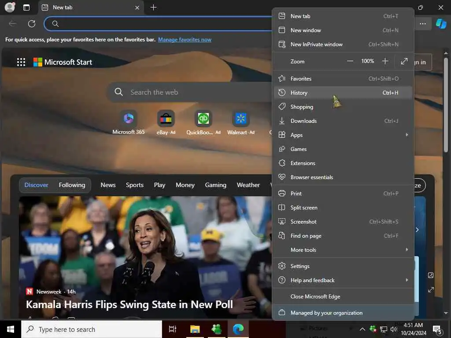Click the back arrow button
The image size is (451, 338).
coord(13,24)
